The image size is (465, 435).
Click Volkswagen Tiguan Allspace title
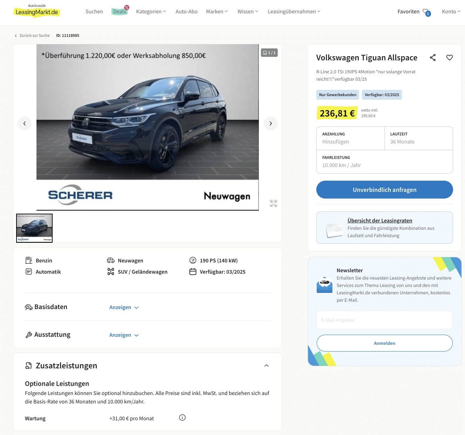coord(367,58)
